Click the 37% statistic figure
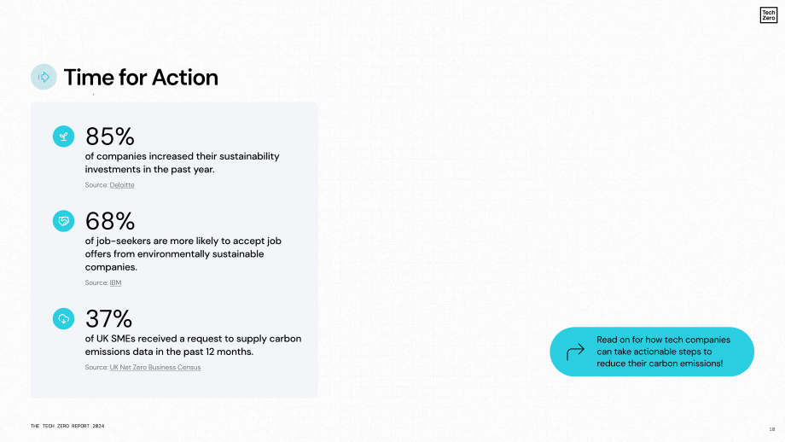Image resolution: width=785 pixels, height=442 pixels. pos(108,318)
